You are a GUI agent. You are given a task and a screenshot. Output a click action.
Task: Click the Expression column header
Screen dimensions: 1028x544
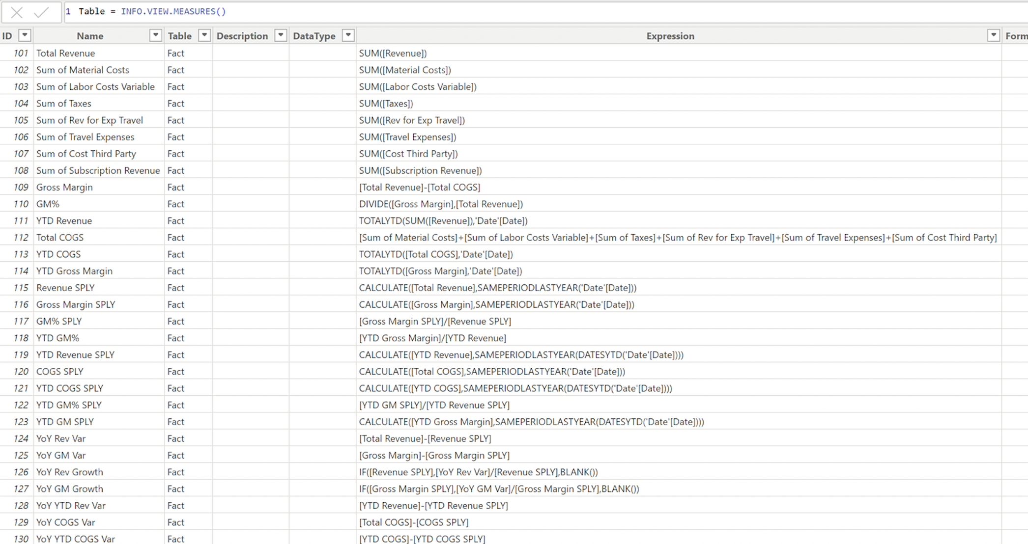670,36
